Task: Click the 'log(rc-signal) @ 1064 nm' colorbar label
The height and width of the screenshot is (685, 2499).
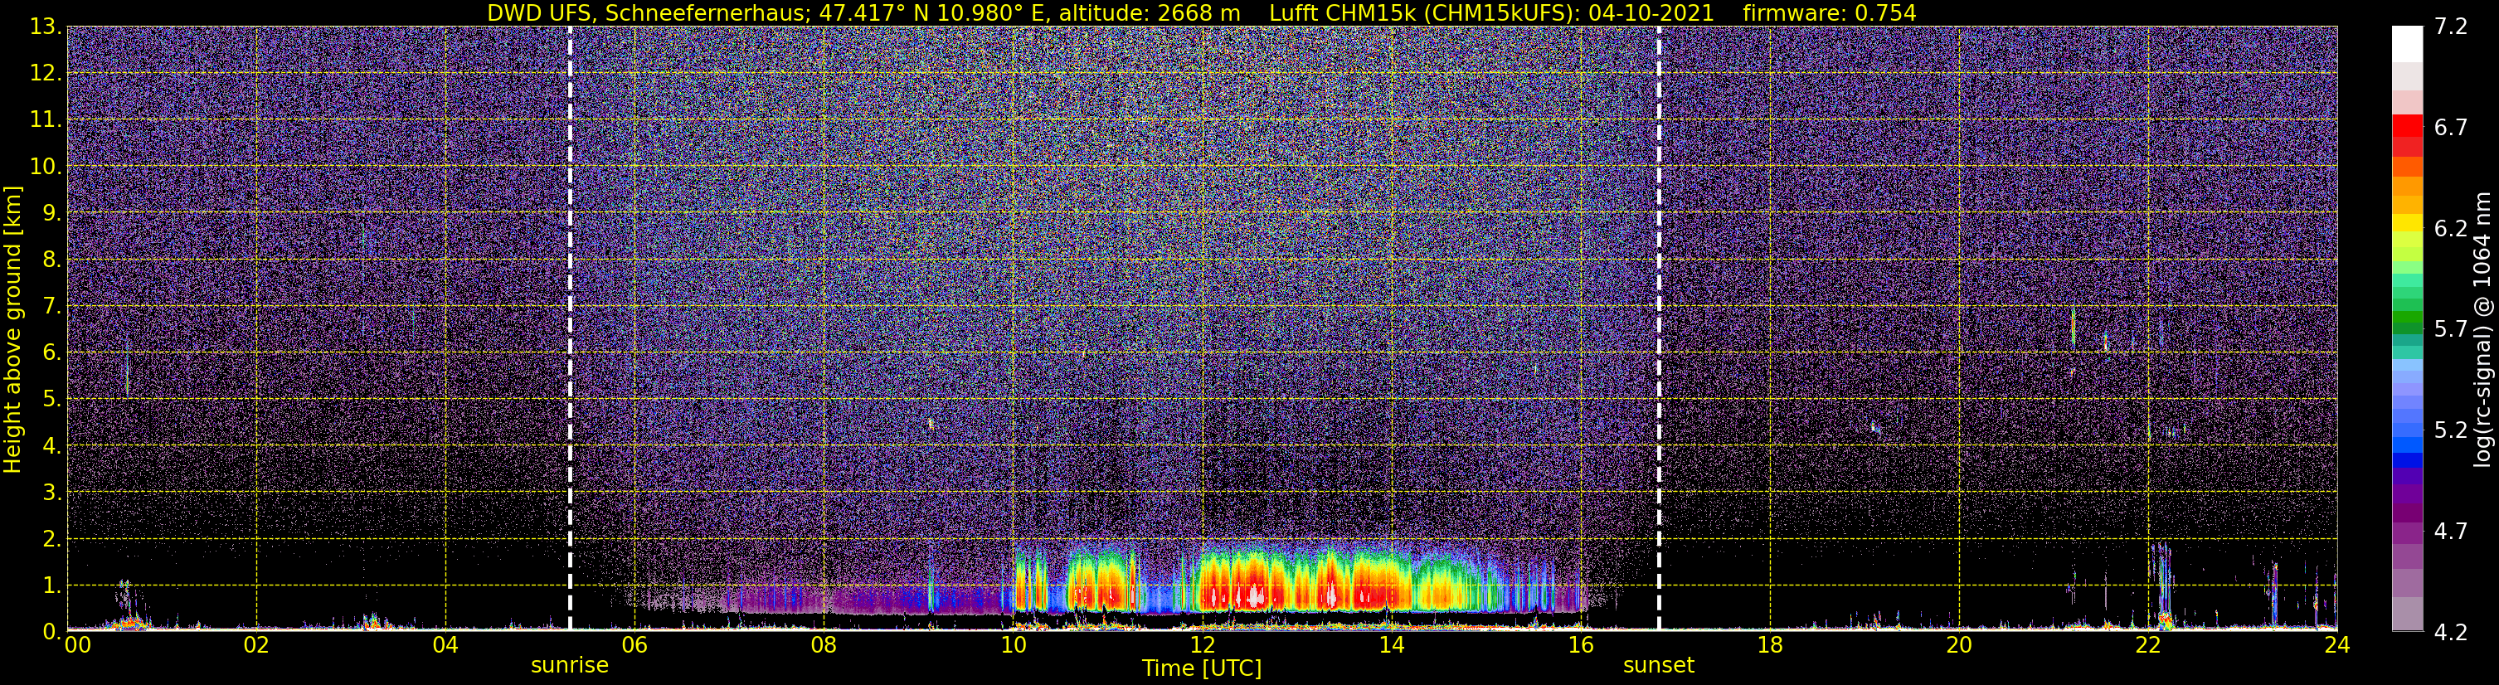Action: tap(2482, 329)
